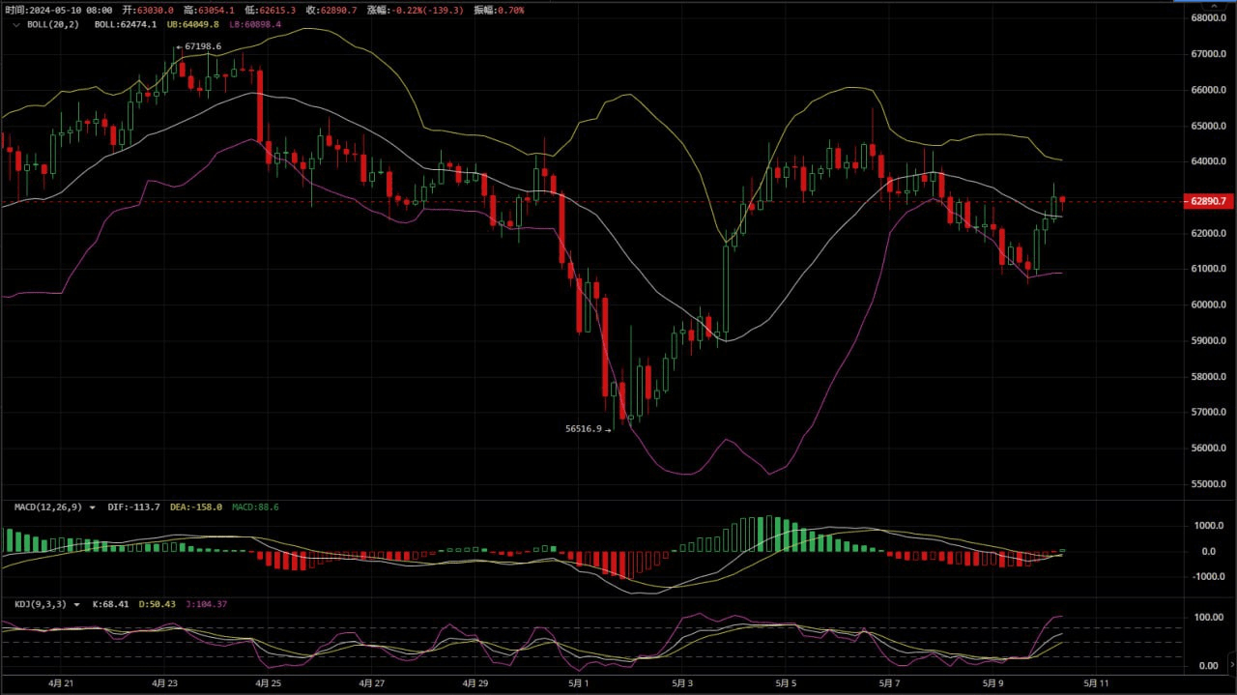Click the 时间 2024-05-10 08:00 timestamp
Screen dimensions: 1237x695
pos(58,10)
